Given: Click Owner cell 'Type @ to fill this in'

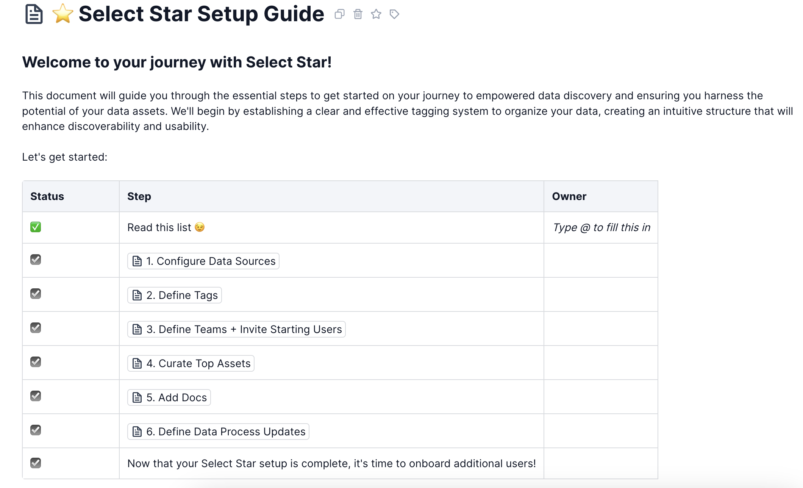Looking at the screenshot, I should [601, 227].
